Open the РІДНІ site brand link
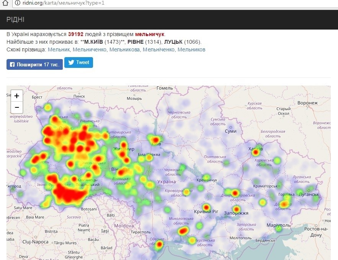This screenshot has width=338, height=260. [15, 20]
